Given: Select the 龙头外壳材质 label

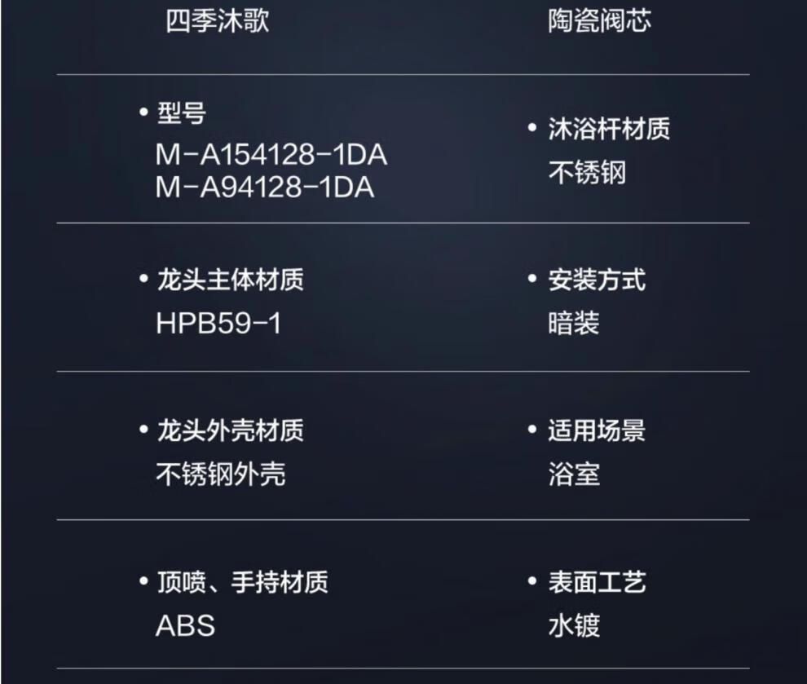Looking at the screenshot, I should pyautogui.click(x=230, y=430).
